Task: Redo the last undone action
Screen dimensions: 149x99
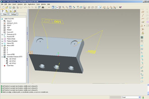Action: (x=29, y=7)
